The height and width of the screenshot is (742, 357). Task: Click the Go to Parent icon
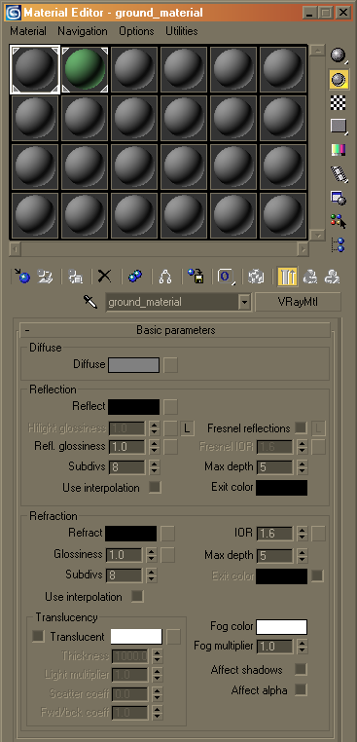point(310,277)
